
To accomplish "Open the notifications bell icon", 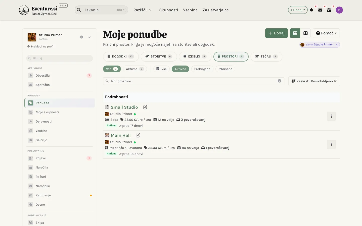I will point(311,10).
